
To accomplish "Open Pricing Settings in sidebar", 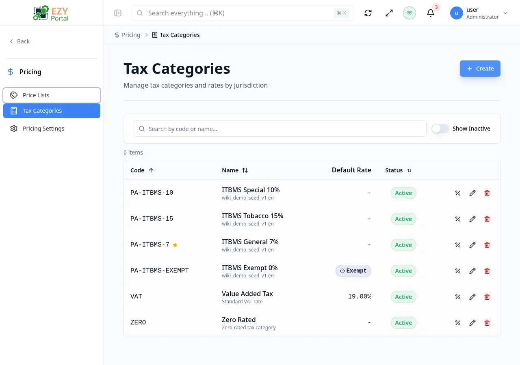I will [x=52, y=129].
